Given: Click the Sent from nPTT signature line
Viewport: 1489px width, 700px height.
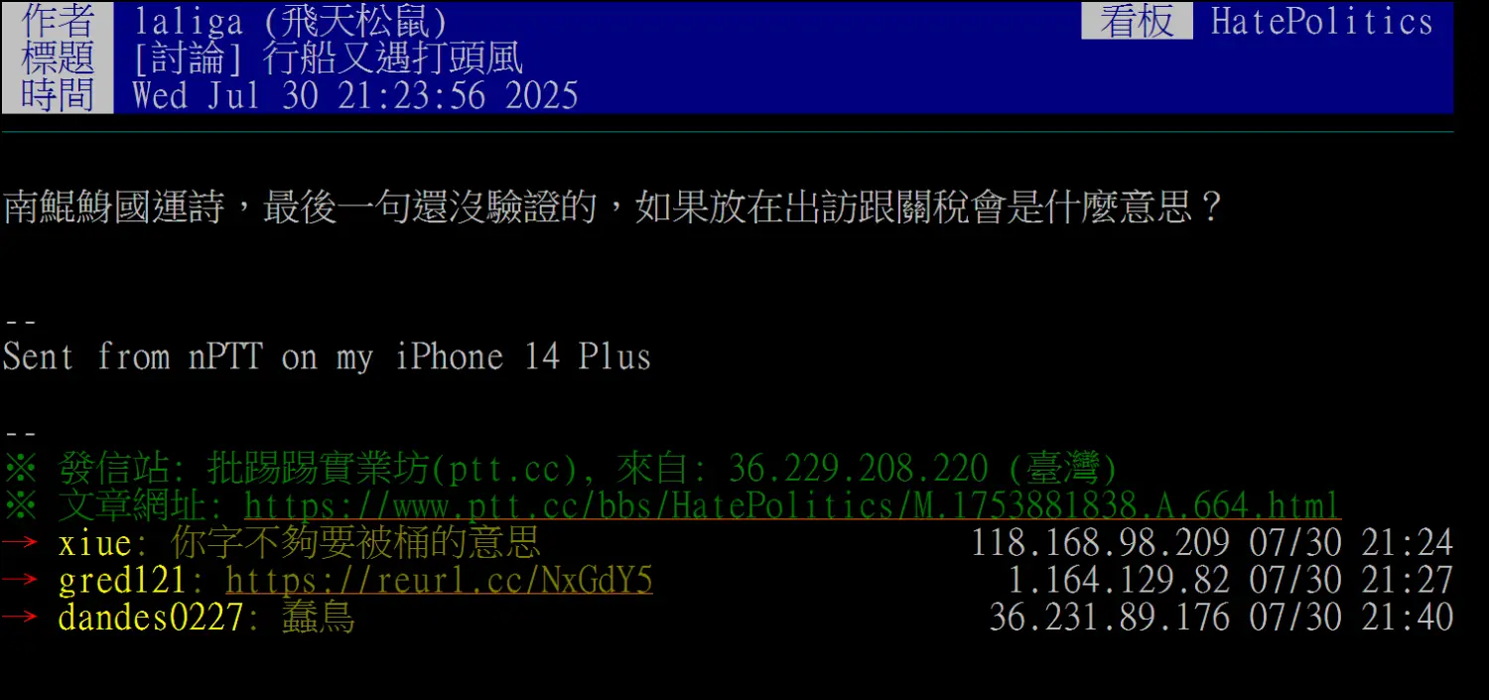Looking at the screenshot, I should 327,356.
